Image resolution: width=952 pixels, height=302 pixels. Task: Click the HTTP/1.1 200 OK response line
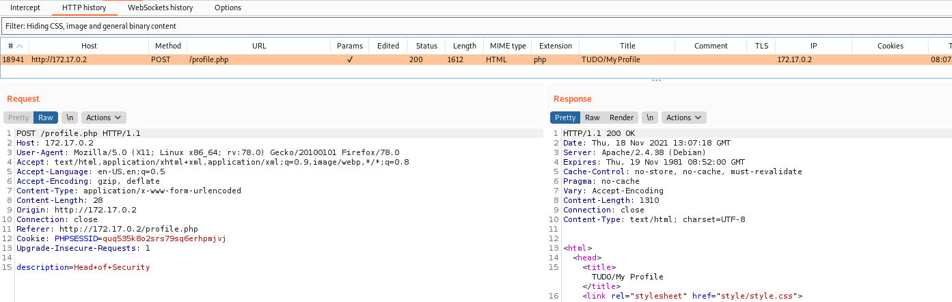[599, 133]
